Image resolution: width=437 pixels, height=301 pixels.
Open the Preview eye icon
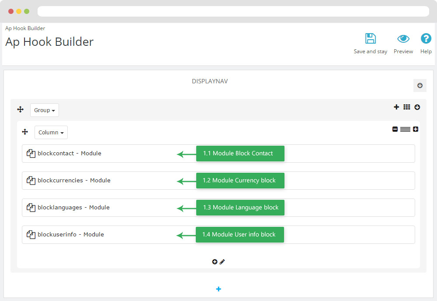coord(403,38)
